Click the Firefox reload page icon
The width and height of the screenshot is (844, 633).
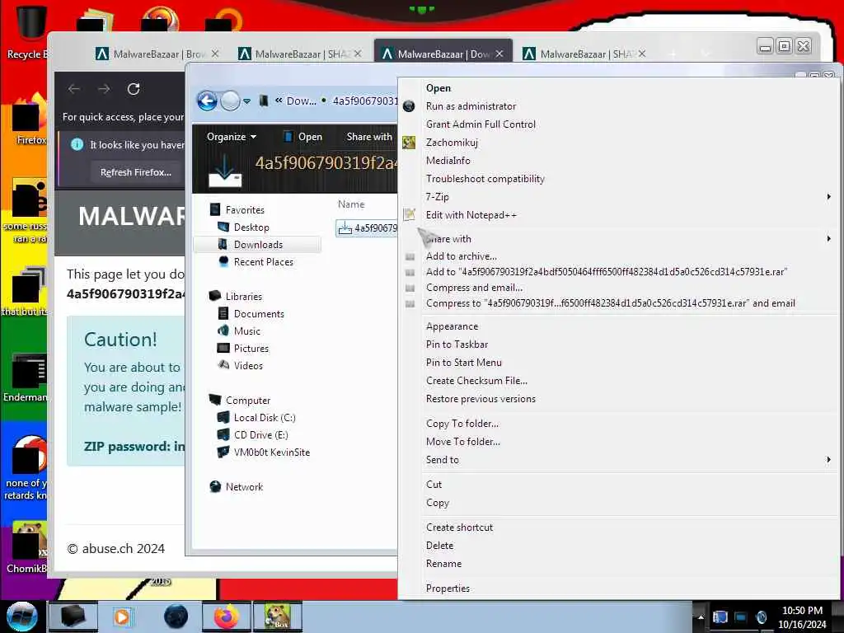(x=134, y=89)
